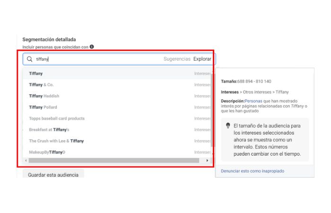Select 'Tiffany Pollard' suggestion
Viewport: 331px width, 213px height.
[117, 107]
